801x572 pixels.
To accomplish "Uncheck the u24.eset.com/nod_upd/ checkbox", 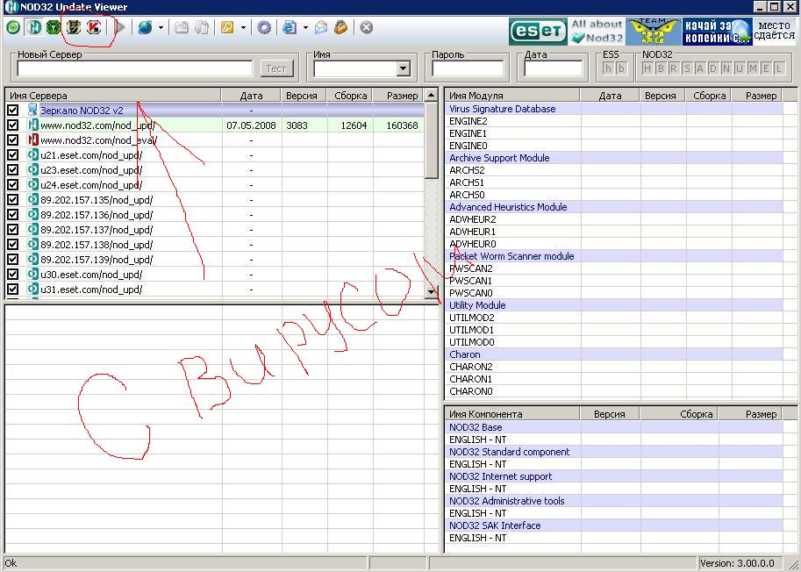I will [x=13, y=184].
